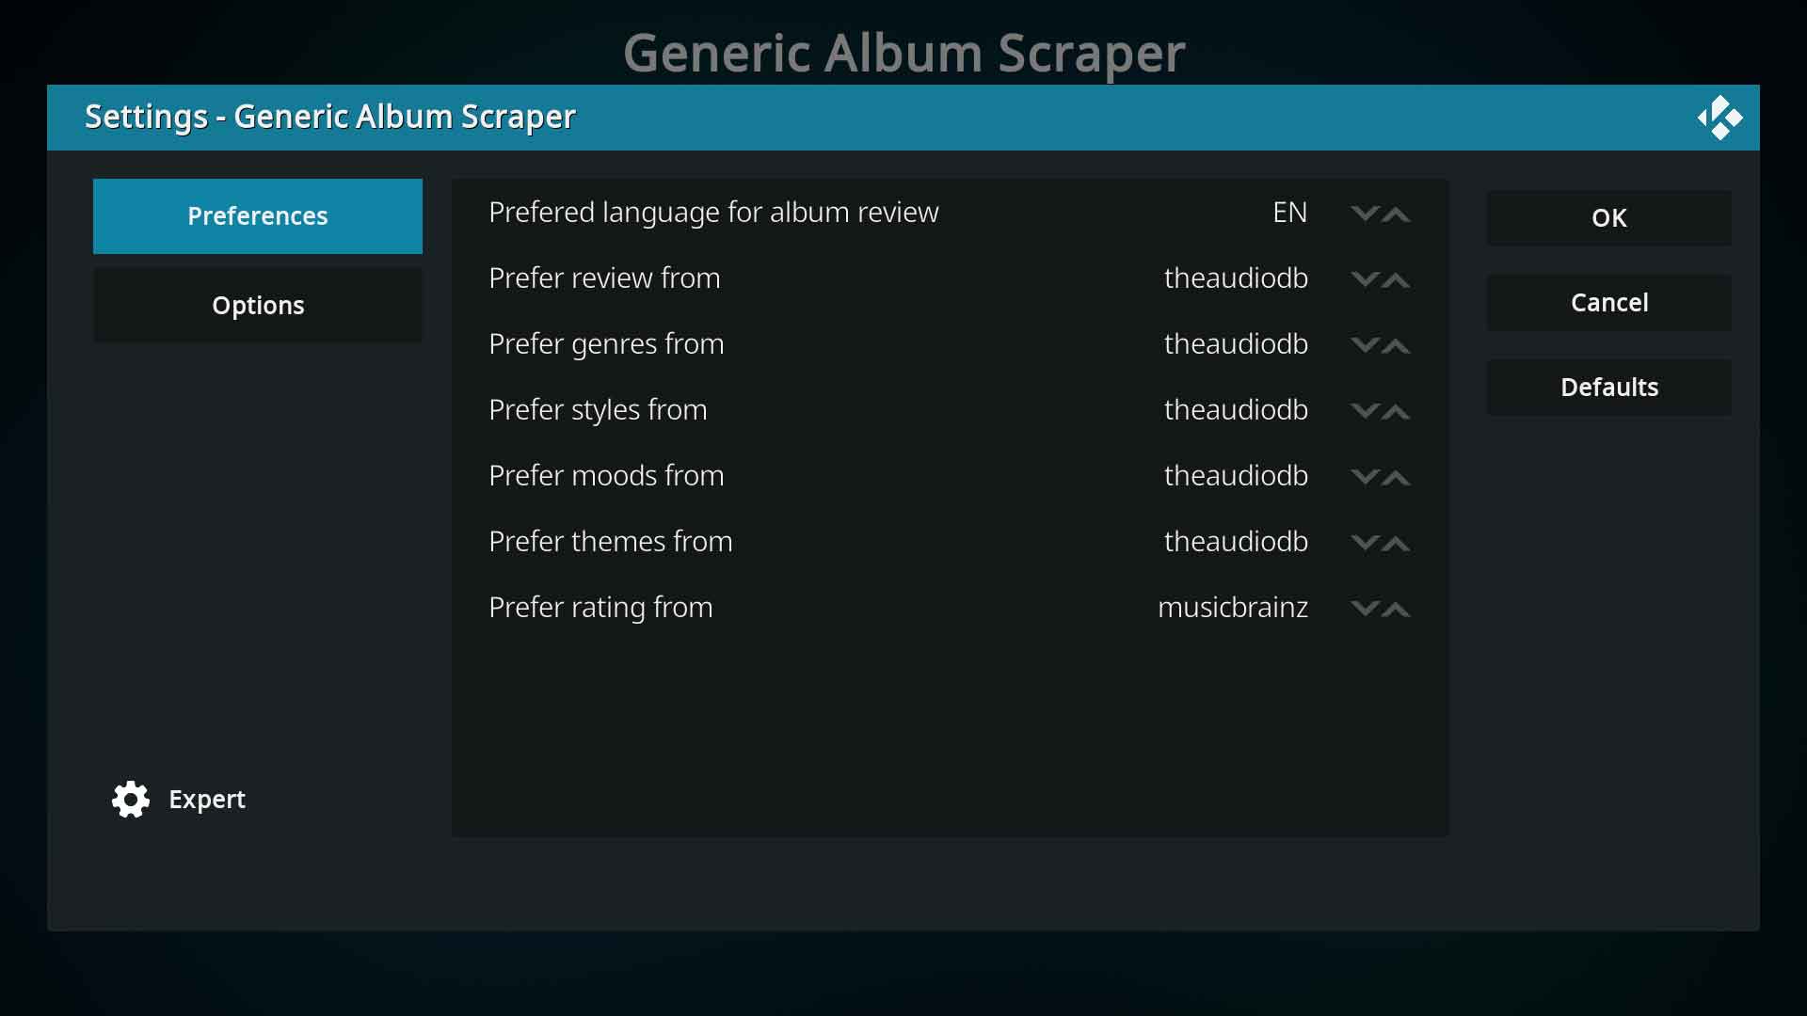The width and height of the screenshot is (1807, 1016).
Task: Decrease preferred language for album review
Action: pos(1363,212)
